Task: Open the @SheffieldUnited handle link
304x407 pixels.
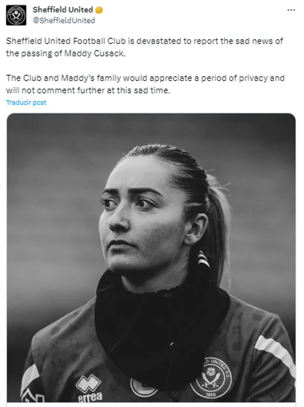Action: pyautogui.click(x=64, y=20)
